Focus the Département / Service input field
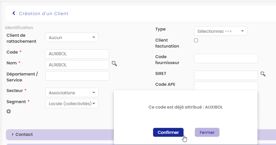Viewport: 276px width, 145px height. [x=77, y=76]
